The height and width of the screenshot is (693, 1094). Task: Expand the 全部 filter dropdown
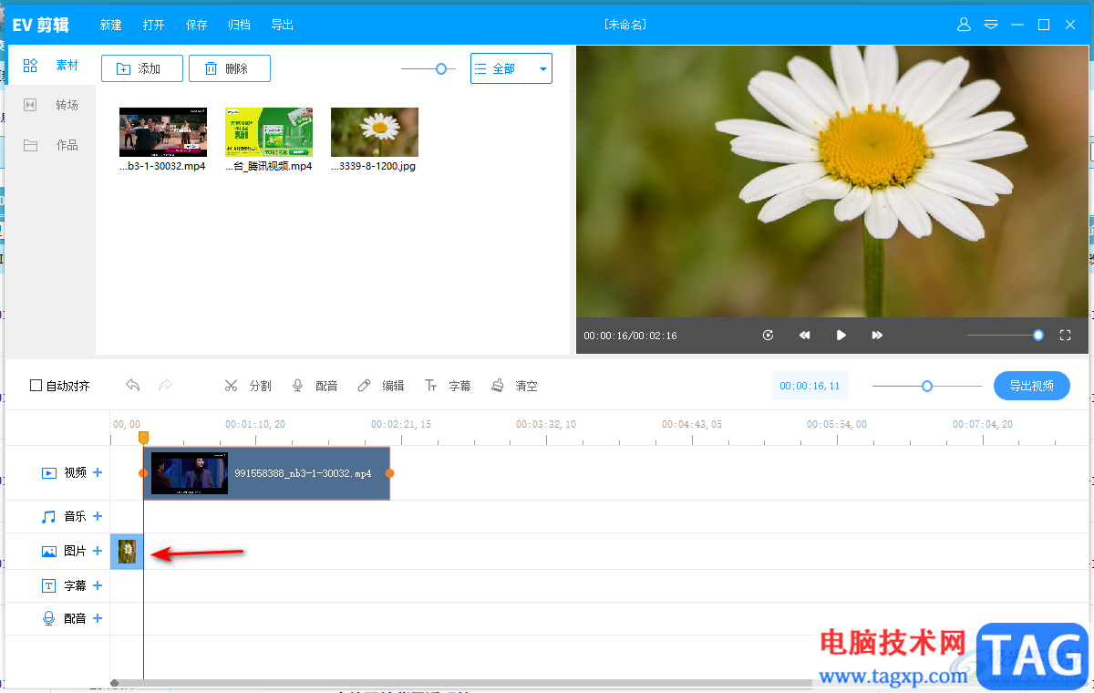tap(511, 68)
